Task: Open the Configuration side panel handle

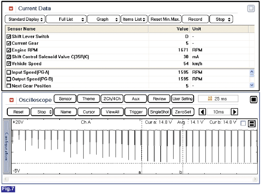Action: click(x=6, y=146)
